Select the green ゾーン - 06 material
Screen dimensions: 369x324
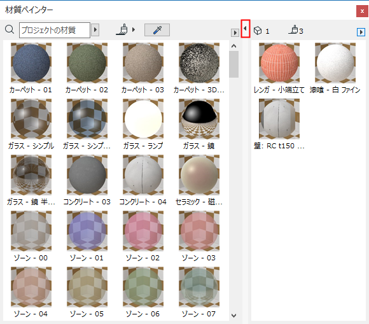pos(143,287)
